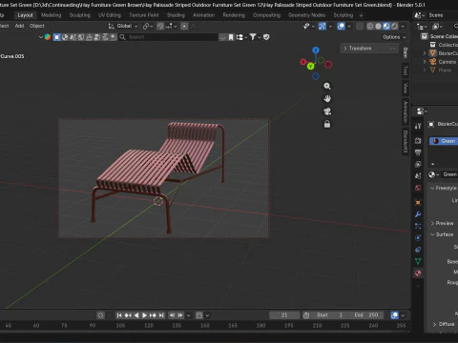Jump to the last frame
This screenshot has width=458, height=343.
pyautogui.click(x=161, y=315)
